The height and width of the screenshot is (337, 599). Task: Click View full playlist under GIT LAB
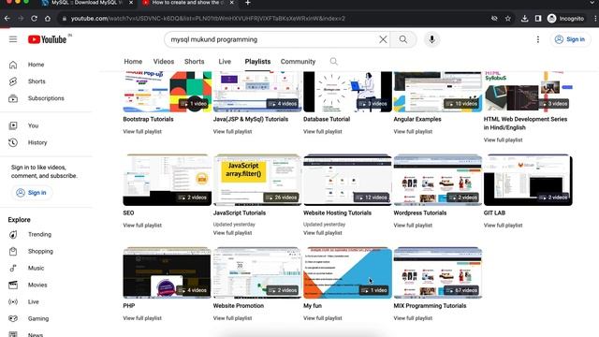click(503, 226)
